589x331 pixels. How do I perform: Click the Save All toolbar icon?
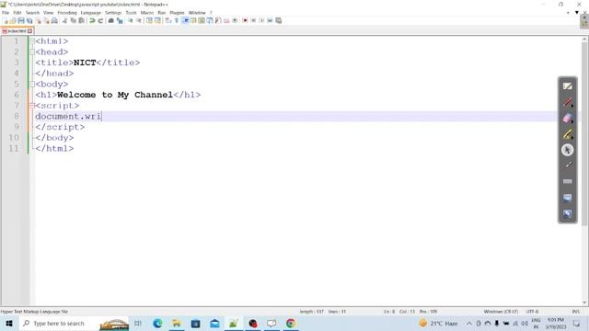click(29, 20)
